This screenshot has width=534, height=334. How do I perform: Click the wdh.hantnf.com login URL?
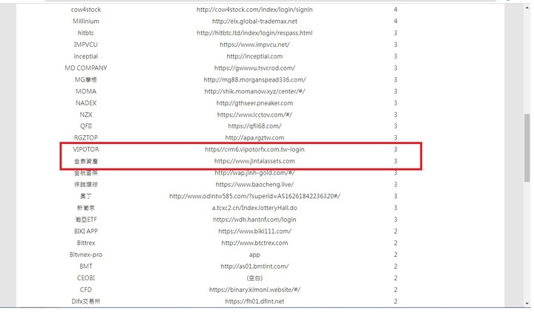pyautogui.click(x=254, y=220)
